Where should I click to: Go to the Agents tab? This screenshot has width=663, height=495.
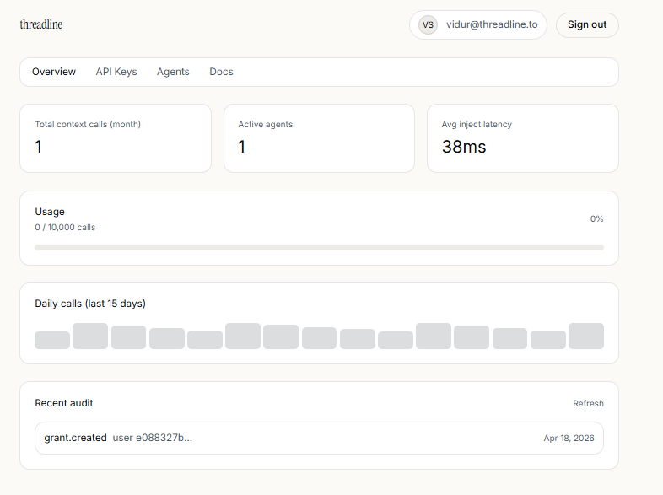173,72
